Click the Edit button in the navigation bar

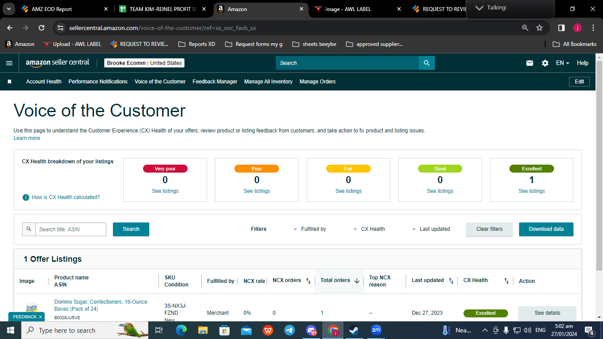[x=580, y=82]
